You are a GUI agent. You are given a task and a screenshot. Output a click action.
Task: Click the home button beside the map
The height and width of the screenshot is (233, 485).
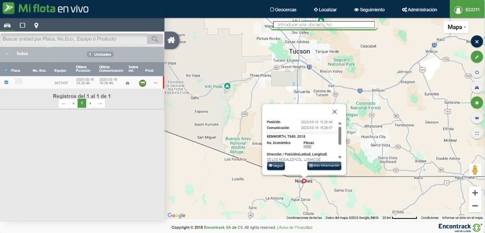171,40
